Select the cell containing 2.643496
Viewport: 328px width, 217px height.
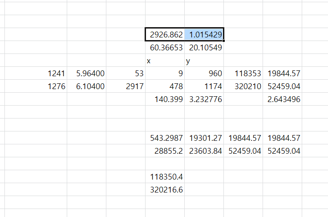tap(282, 99)
